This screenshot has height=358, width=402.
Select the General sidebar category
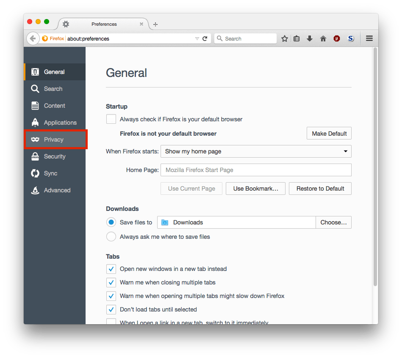(x=55, y=72)
